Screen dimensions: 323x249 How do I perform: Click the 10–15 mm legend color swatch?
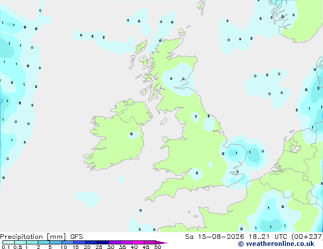tap(68, 242)
